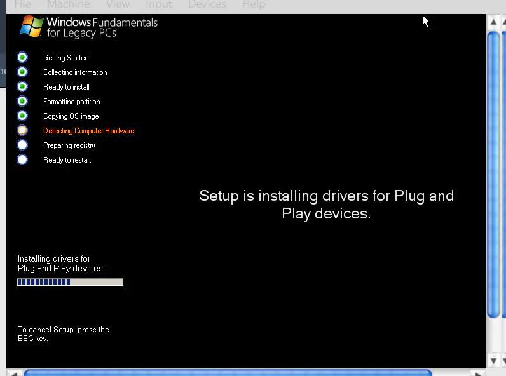The width and height of the screenshot is (506, 376).
Task: Click the "Preparing registry" step text
Action: coord(69,145)
